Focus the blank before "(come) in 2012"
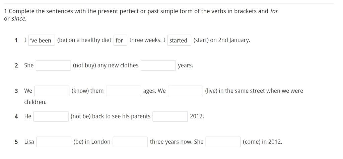This screenshot has width=343, height=159. click(223, 142)
